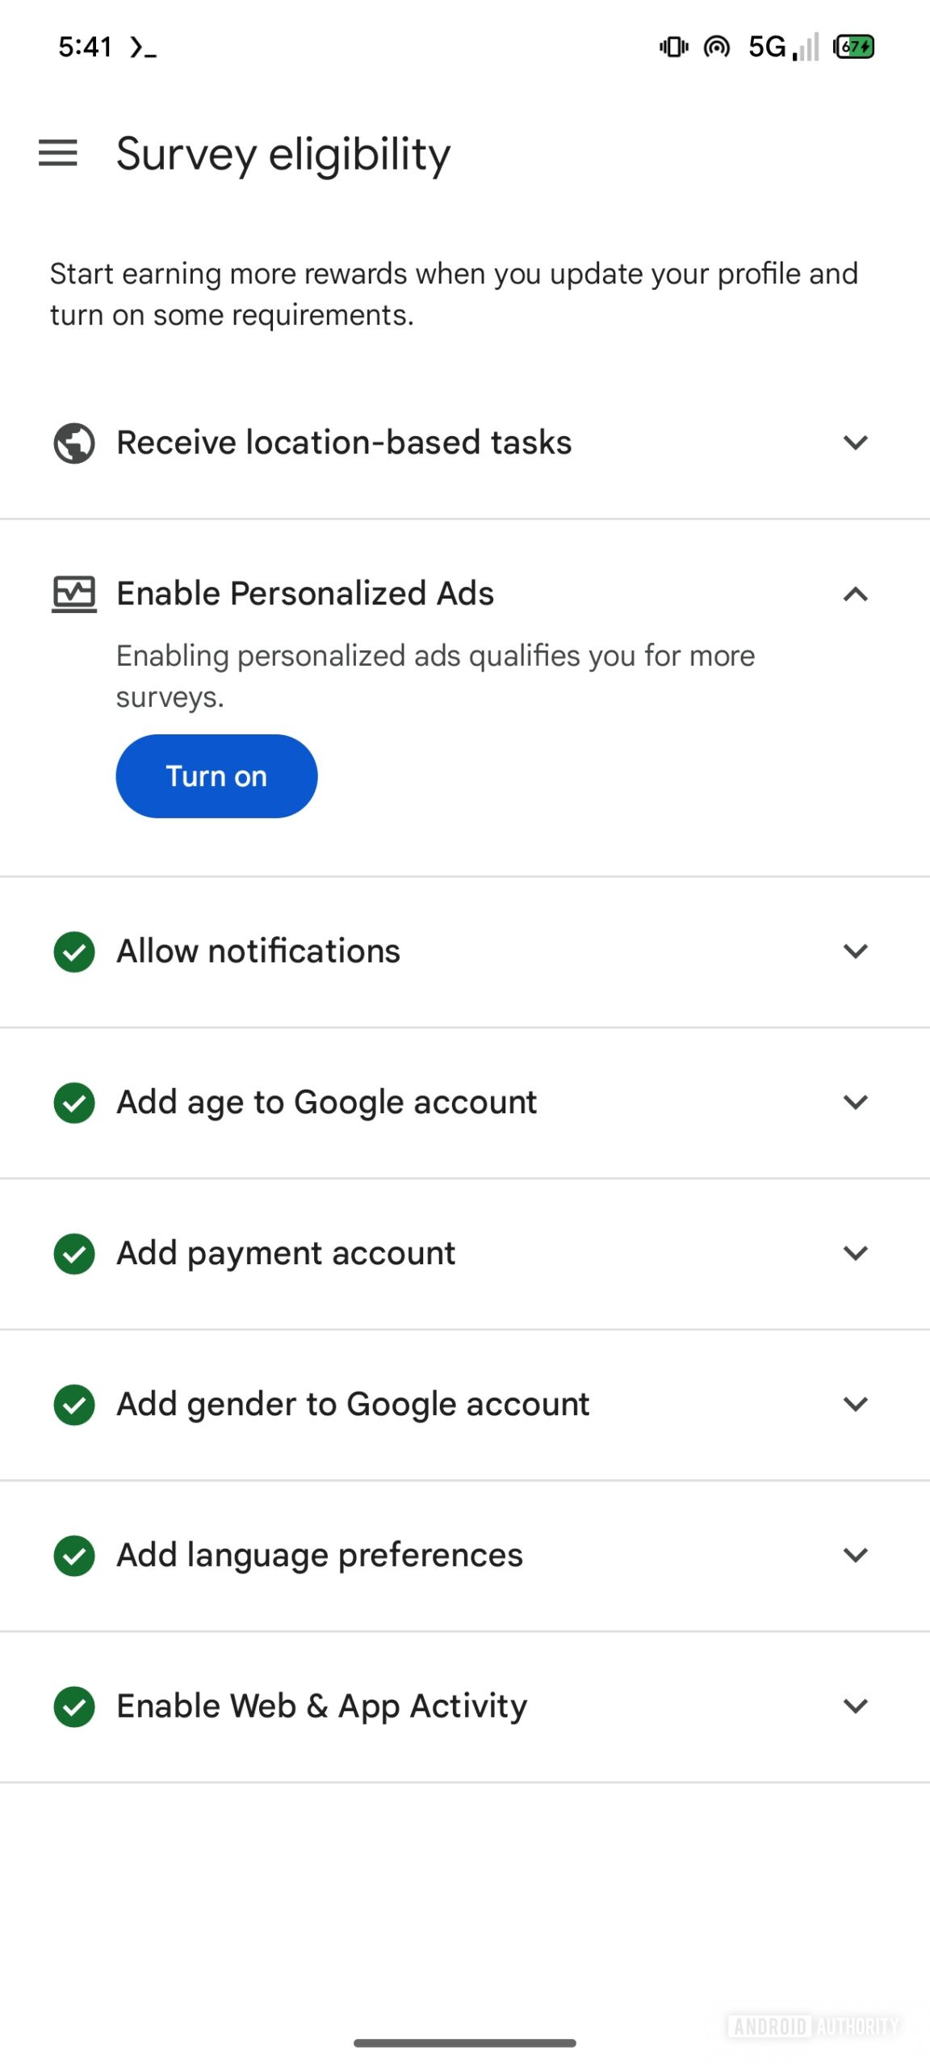Tap the Enable Web & App Activity label
This screenshot has width=930, height=2068.
click(x=321, y=1706)
